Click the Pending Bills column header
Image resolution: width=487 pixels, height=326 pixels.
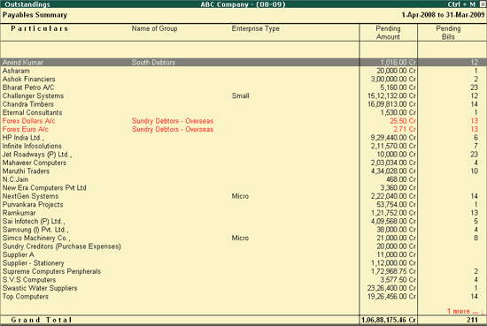[448, 33]
